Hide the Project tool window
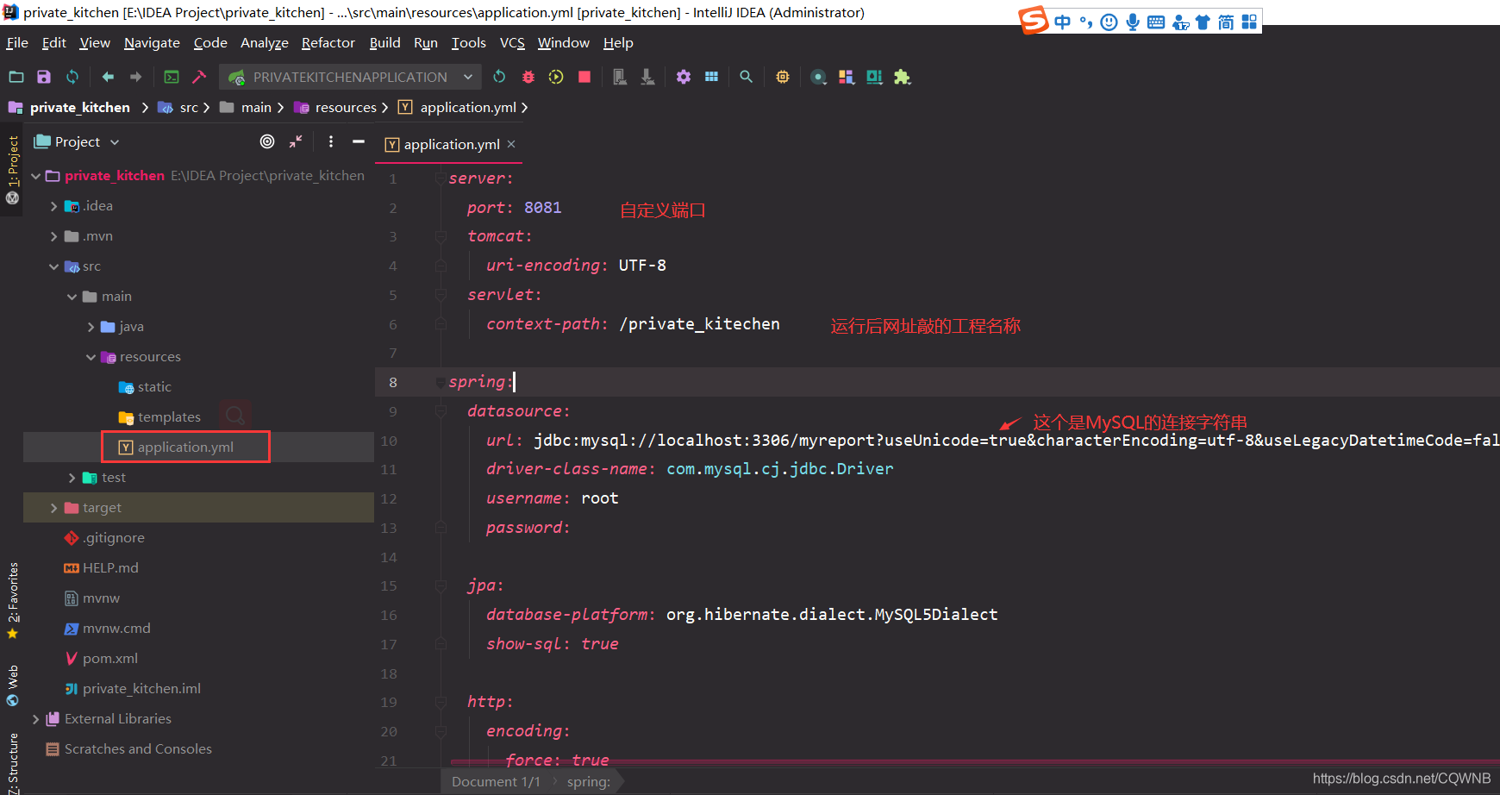This screenshot has height=795, width=1500. coord(359,141)
